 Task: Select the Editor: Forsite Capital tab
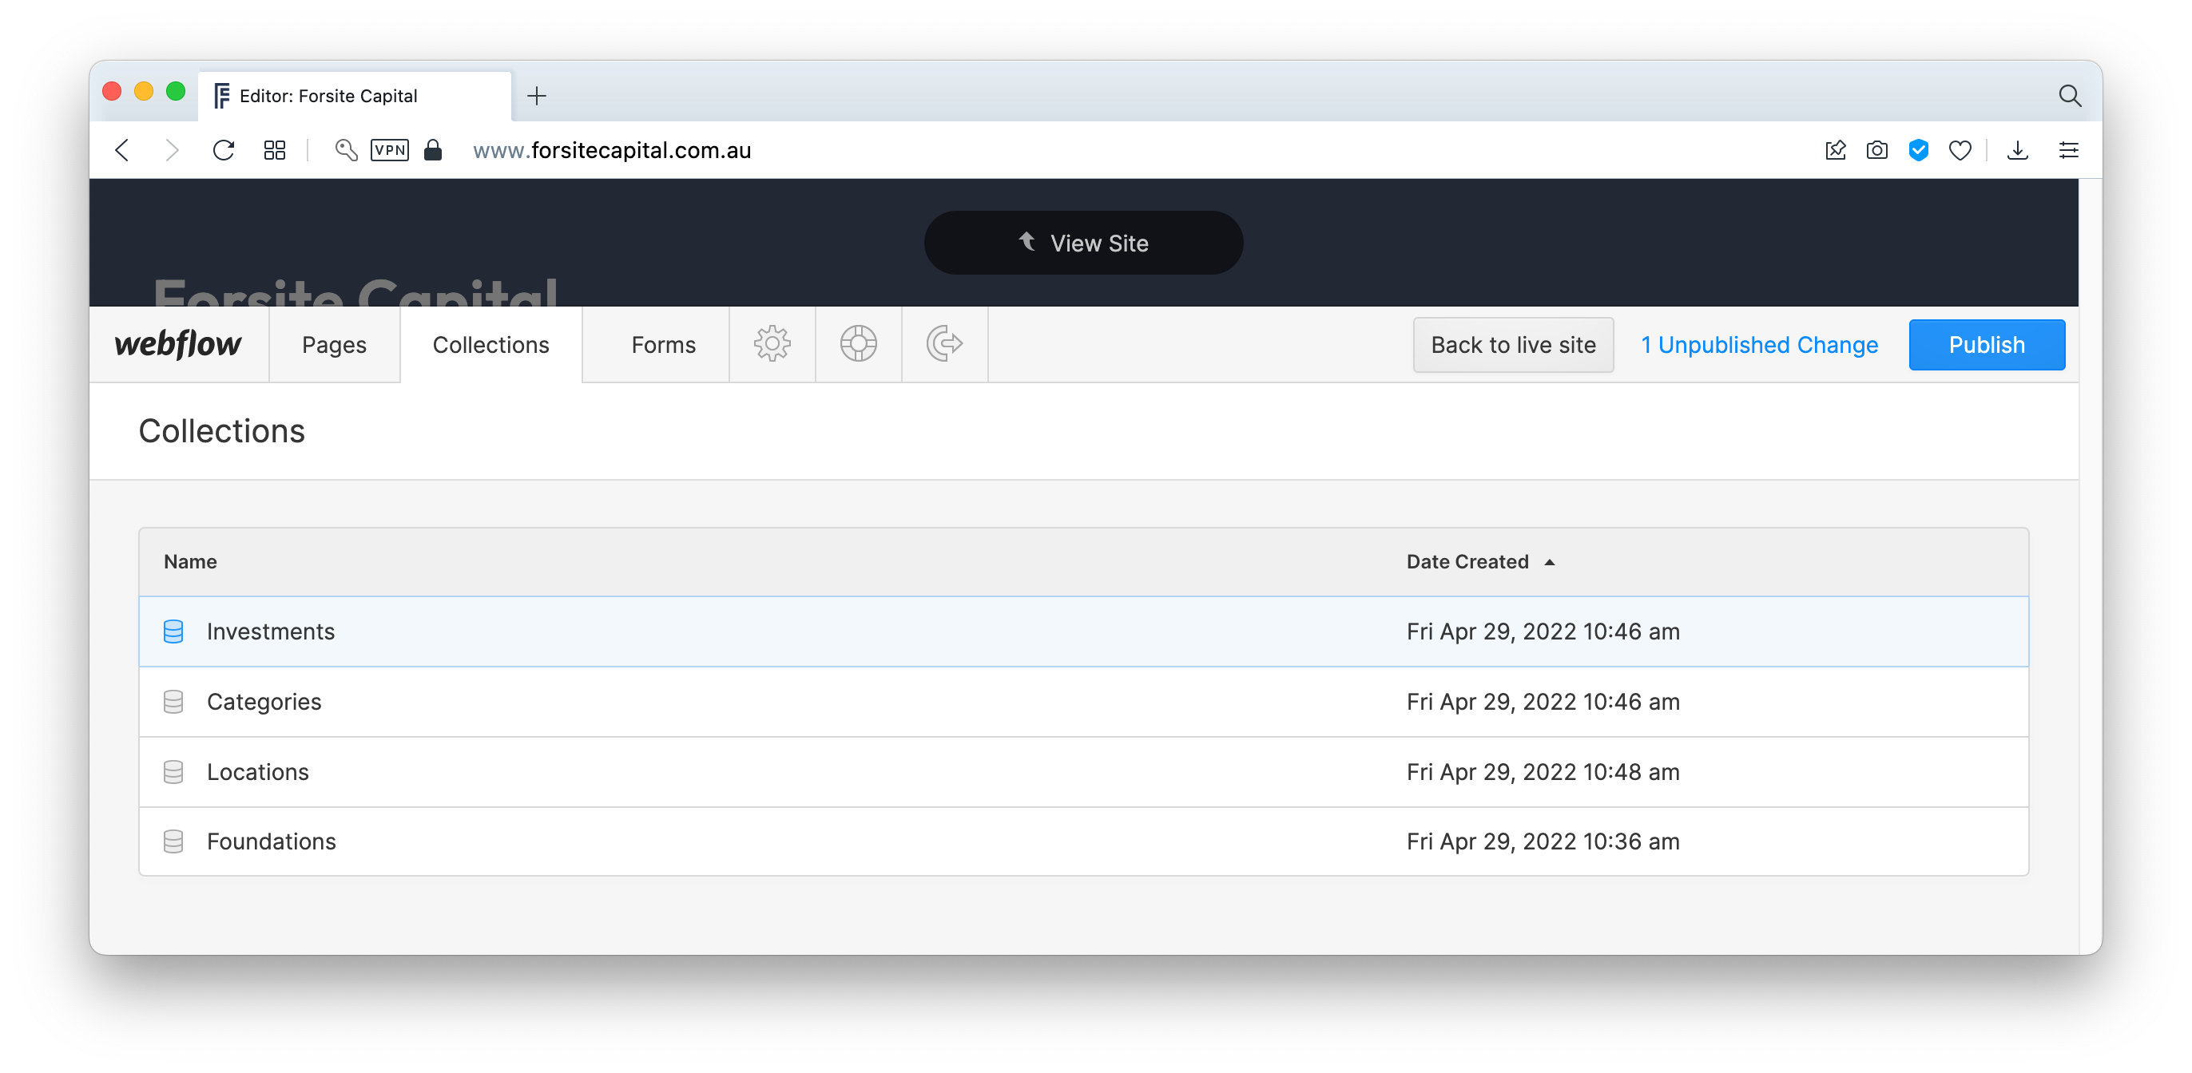click(355, 96)
